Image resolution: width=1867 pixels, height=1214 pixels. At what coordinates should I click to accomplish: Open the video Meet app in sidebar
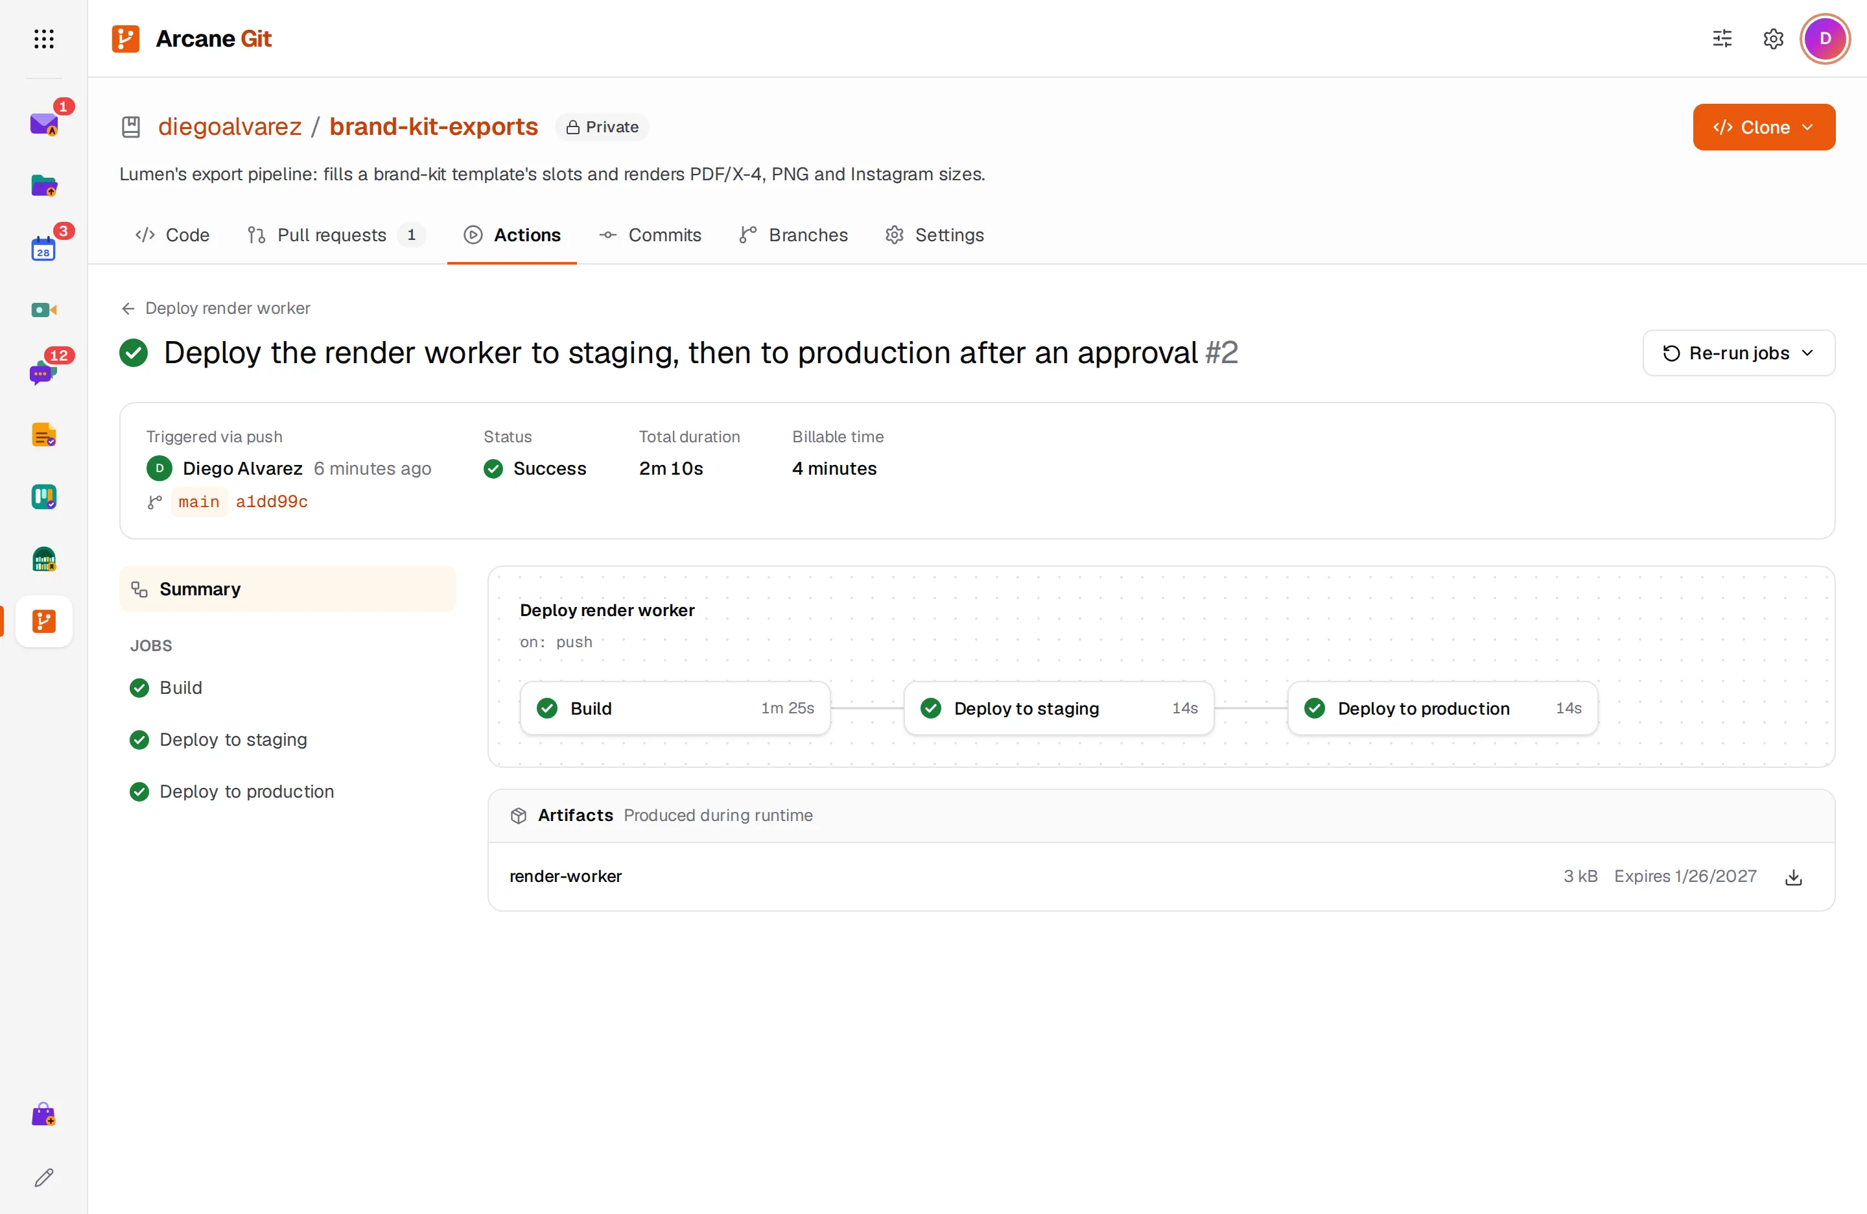[x=44, y=310]
